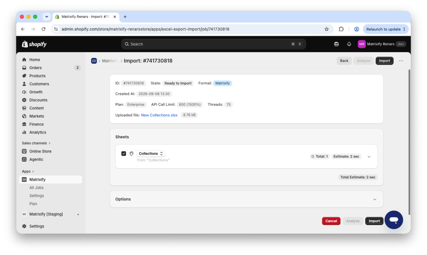Click the Analytics bar chart icon

tap(24, 132)
